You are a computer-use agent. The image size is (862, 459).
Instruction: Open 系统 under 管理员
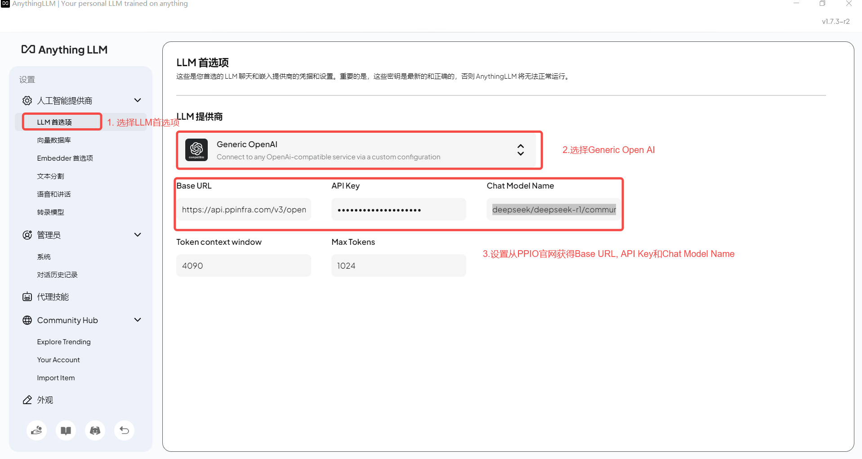pos(44,256)
